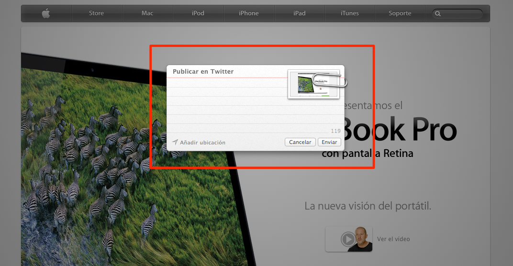Go to the iTunes section
513x266 pixels.
point(350,13)
